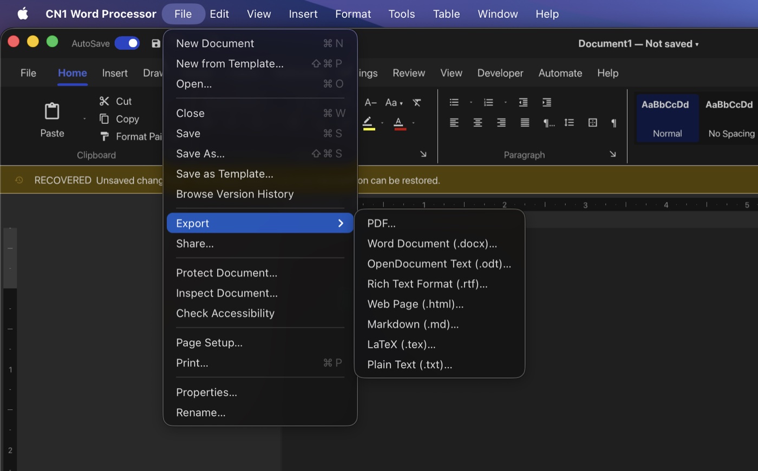Open the bullet list style dropdown arrow
Image resolution: width=758 pixels, height=471 pixels.
471,102
